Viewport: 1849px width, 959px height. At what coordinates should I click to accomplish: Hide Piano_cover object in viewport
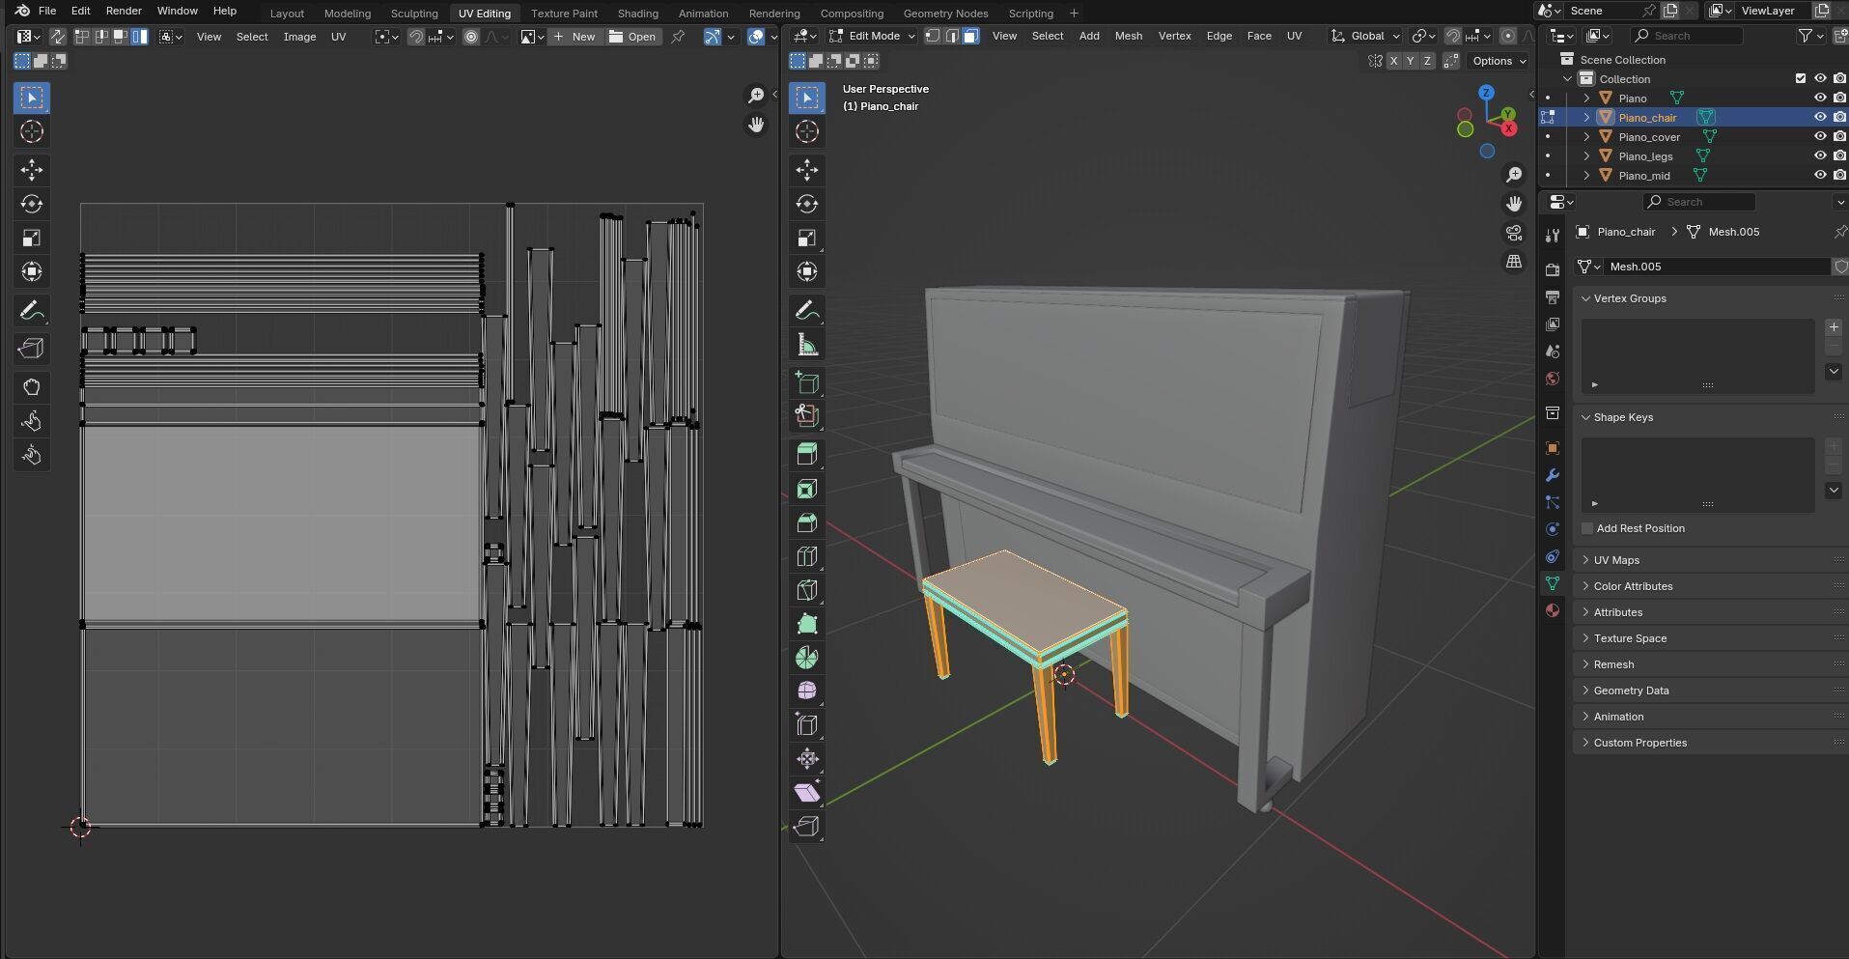coord(1820,136)
